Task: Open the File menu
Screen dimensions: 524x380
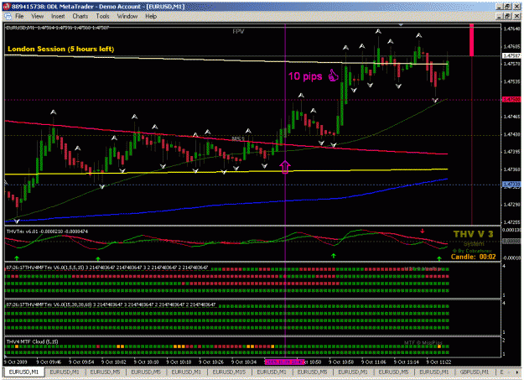Action: point(20,16)
